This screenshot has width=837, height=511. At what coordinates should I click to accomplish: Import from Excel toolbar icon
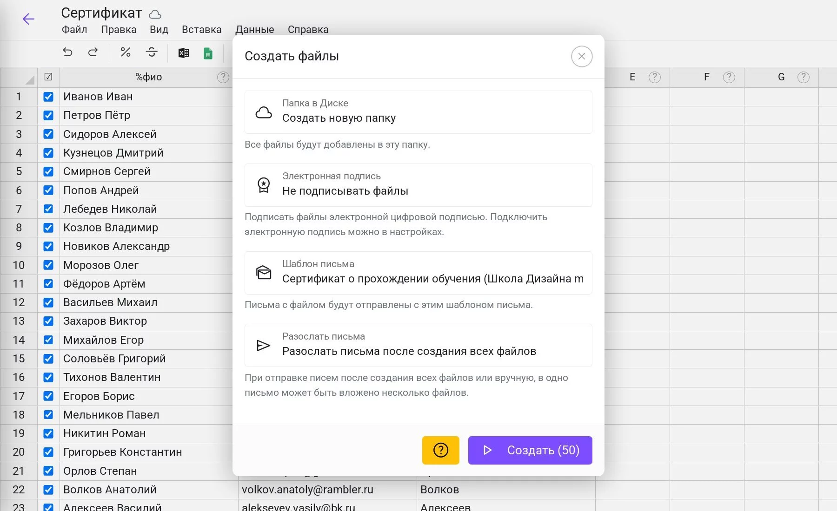[x=184, y=53]
